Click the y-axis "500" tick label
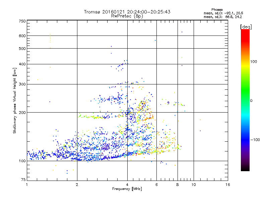 [22, 49]
